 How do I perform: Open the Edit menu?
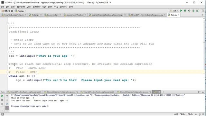point(7,7)
